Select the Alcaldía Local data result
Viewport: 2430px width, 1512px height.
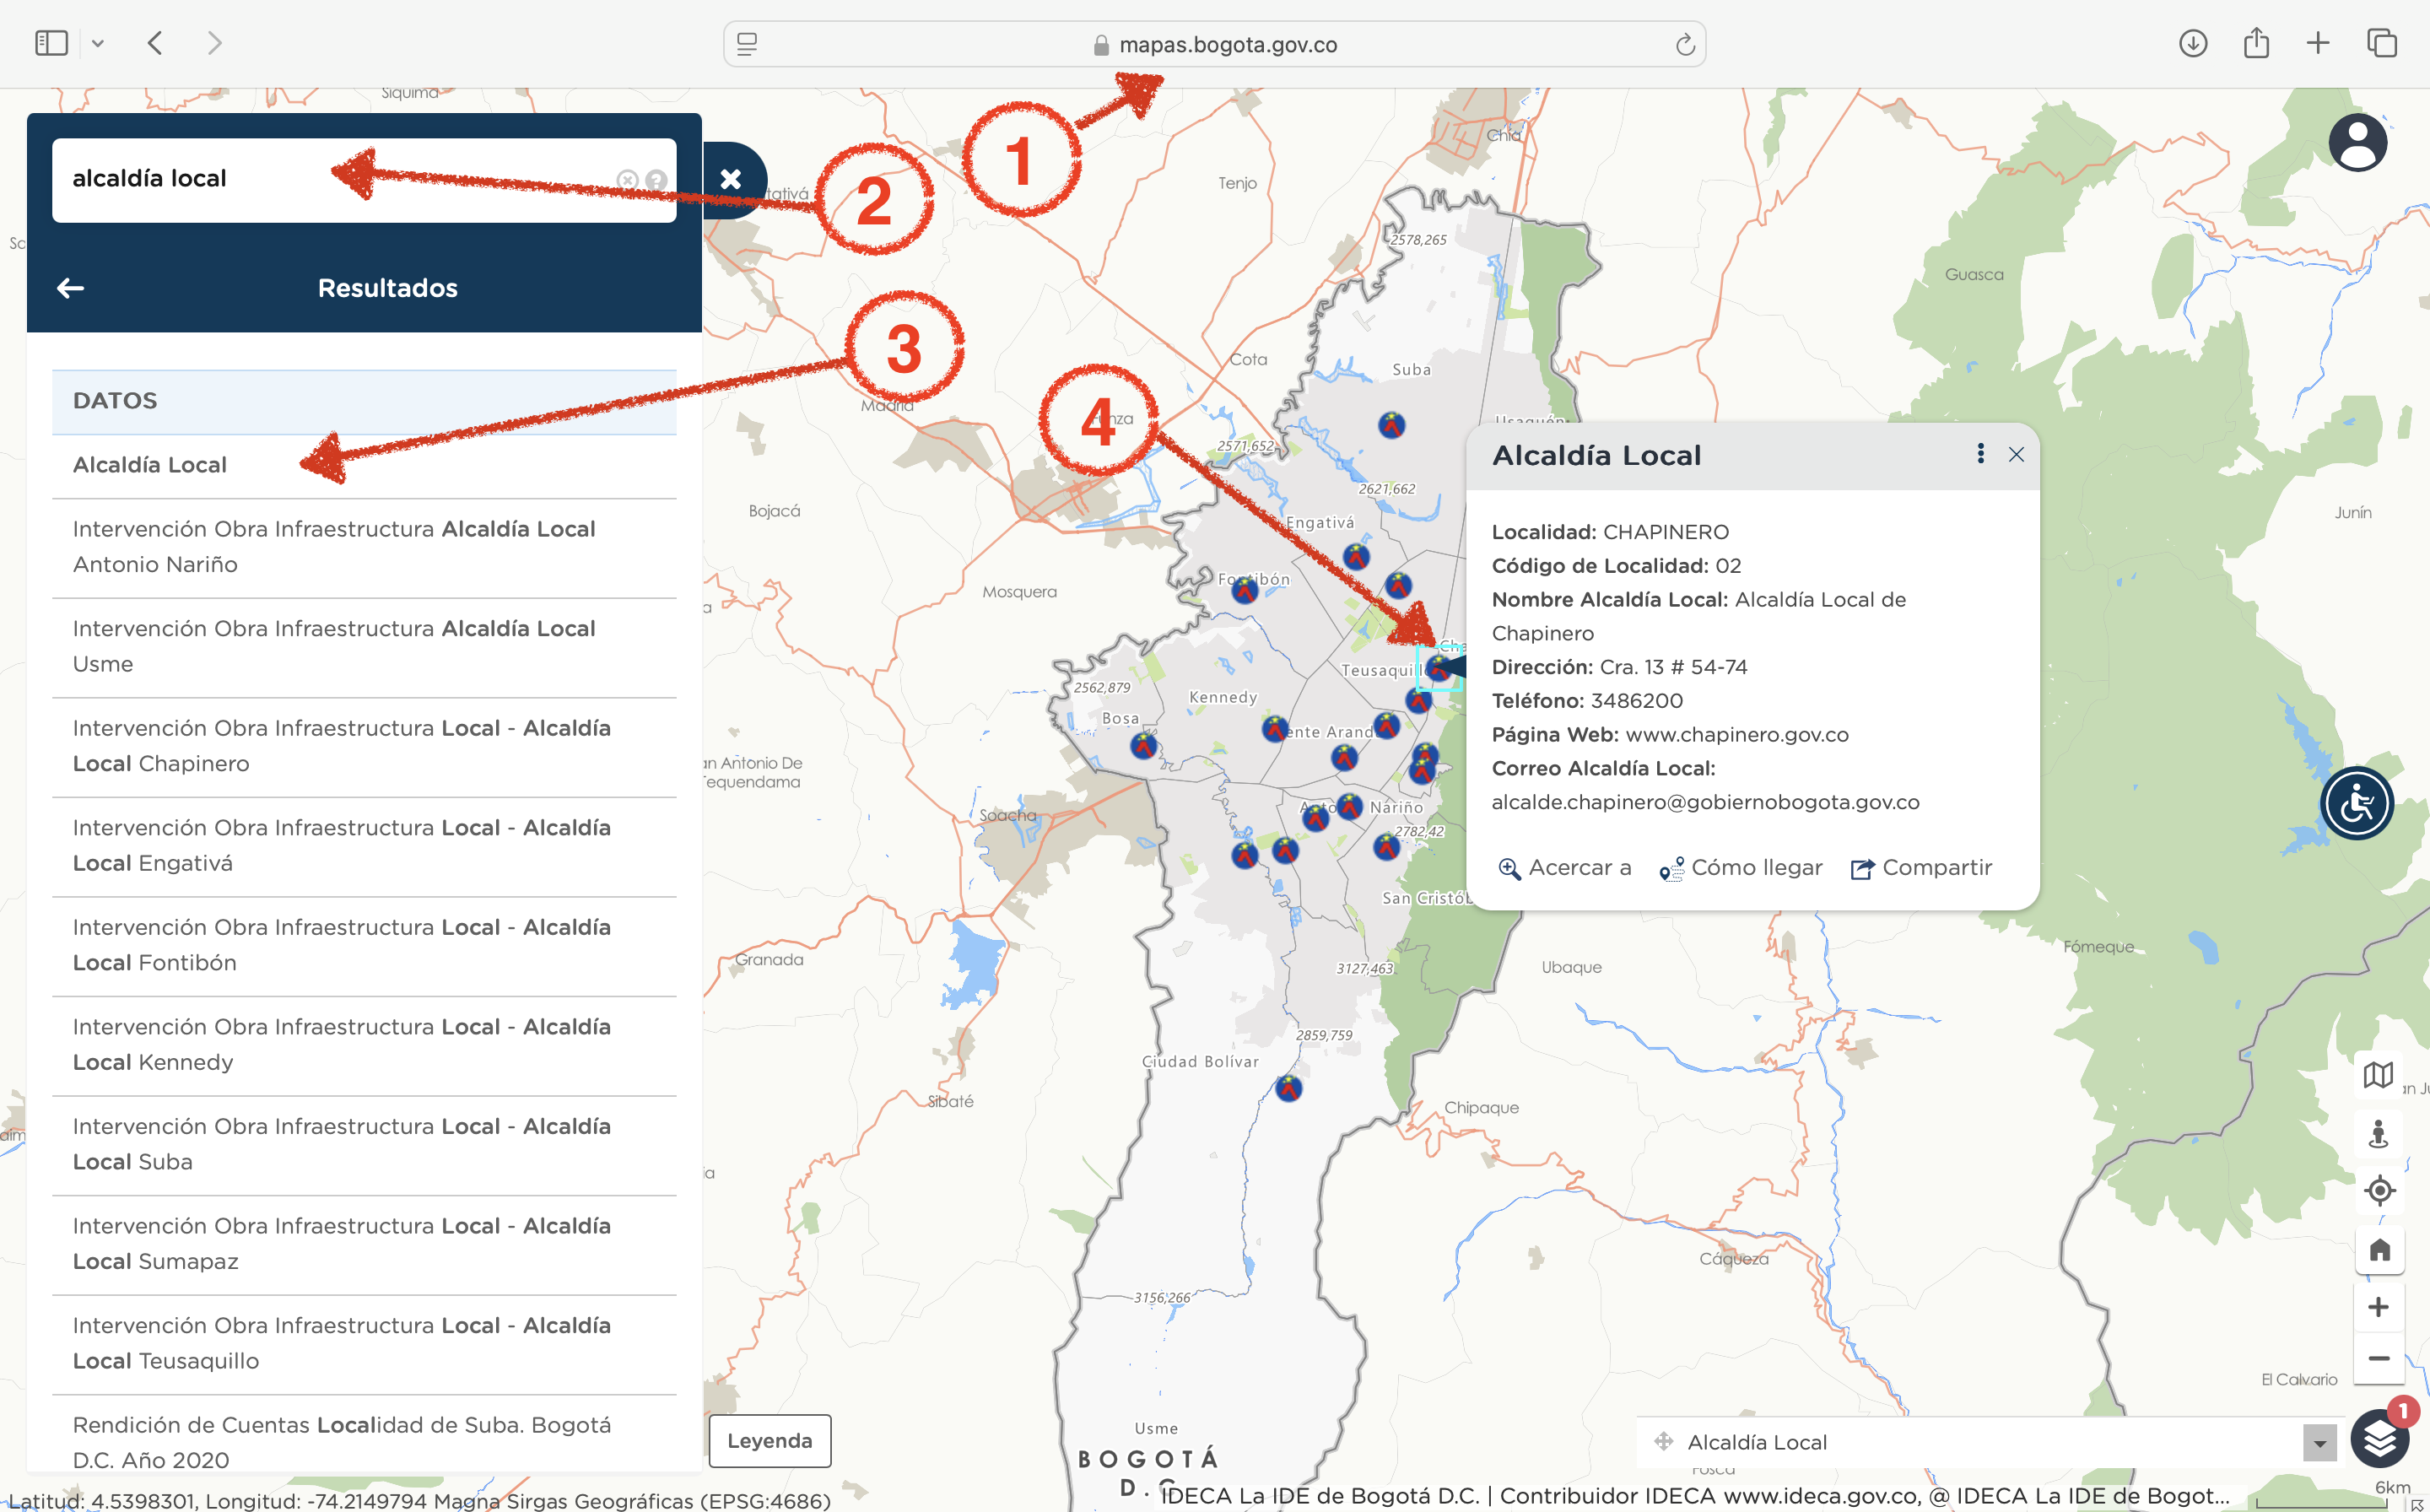coord(150,465)
